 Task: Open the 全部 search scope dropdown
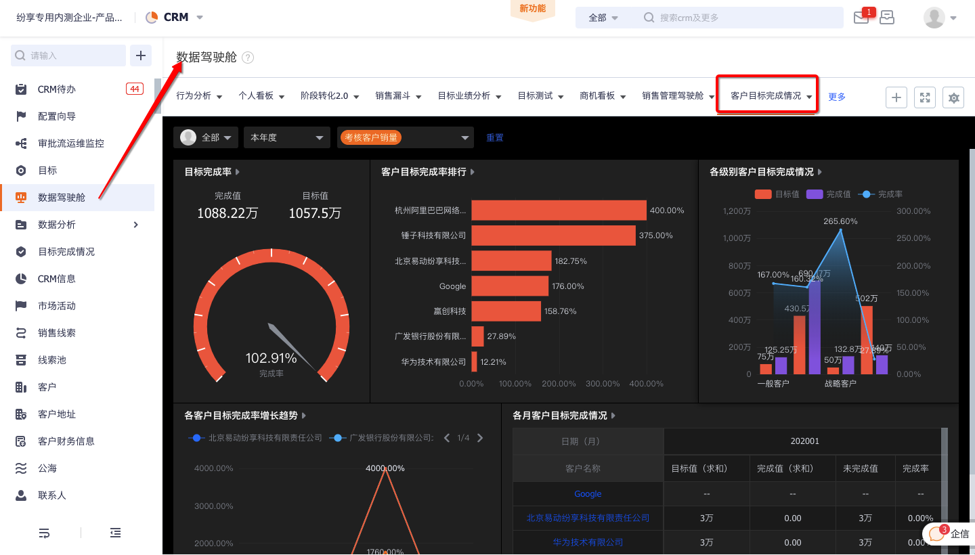(x=603, y=18)
